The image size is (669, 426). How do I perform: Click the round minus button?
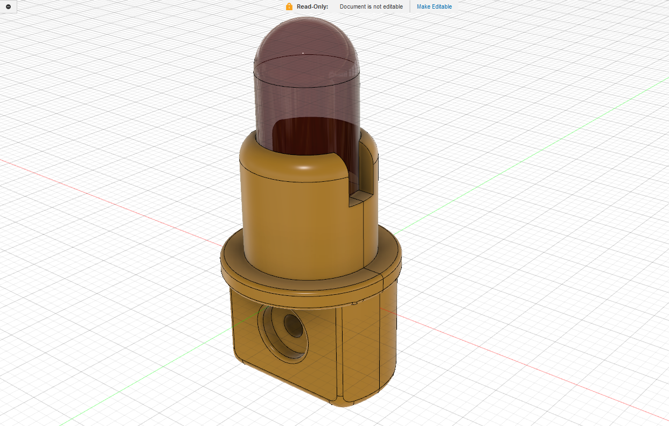[x=8, y=6]
